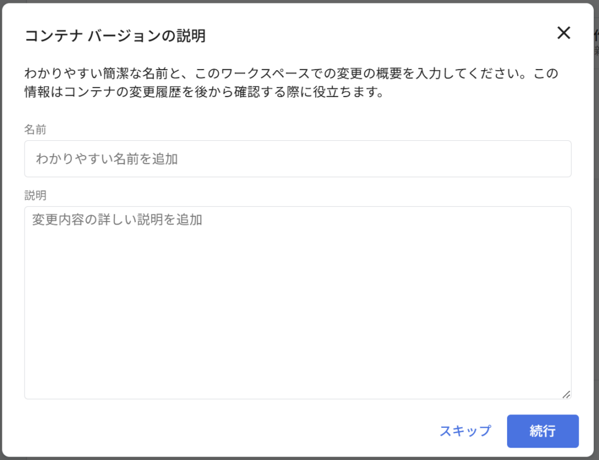Close the コンテナ バージョンの説明 dialog
The width and height of the screenshot is (599, 460).
pyautogui.click(x=563, y=33)
